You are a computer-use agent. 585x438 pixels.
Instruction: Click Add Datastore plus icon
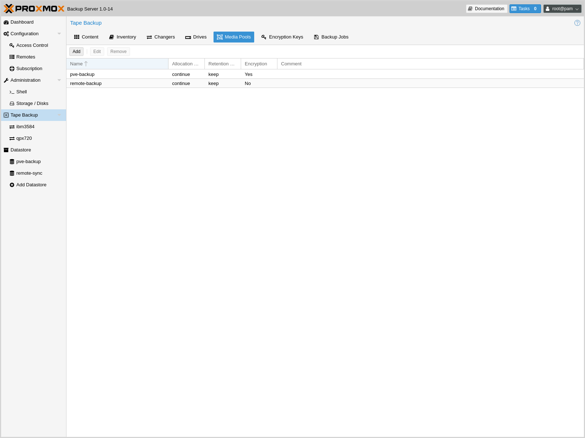[12, 185]
